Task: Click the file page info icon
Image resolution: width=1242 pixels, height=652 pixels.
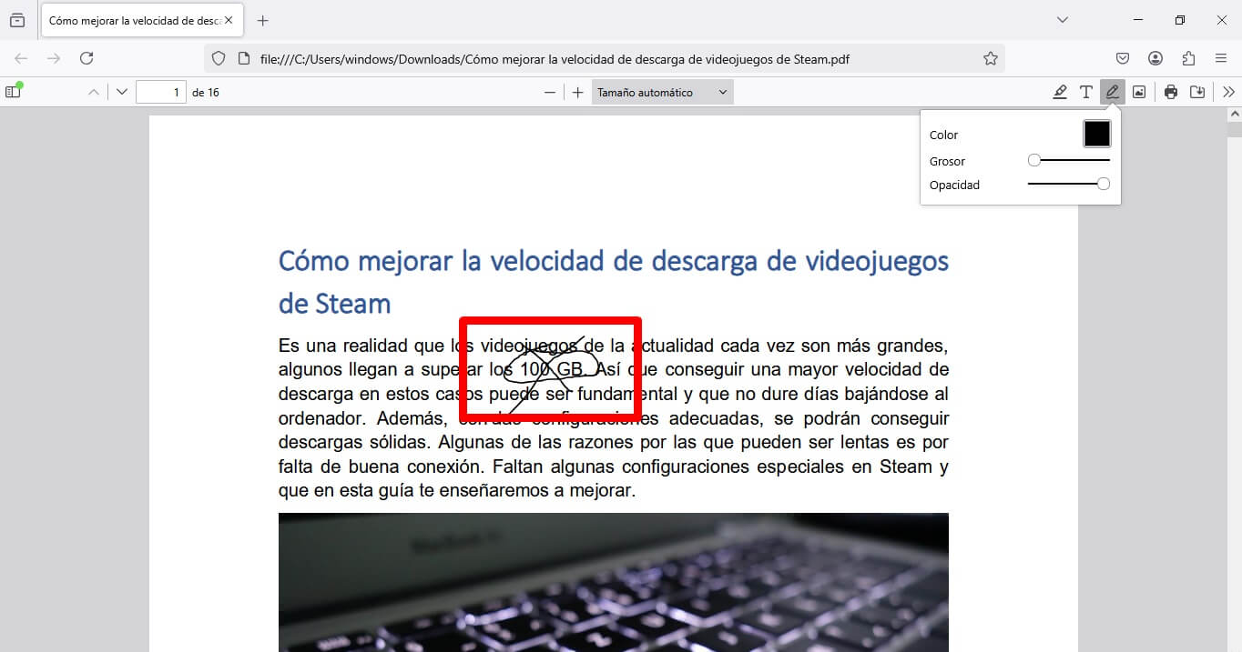Action: (x=243, y=58)
